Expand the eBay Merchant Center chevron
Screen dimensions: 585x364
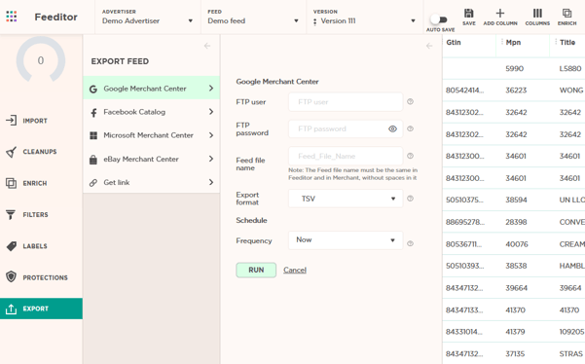point(211,159)
